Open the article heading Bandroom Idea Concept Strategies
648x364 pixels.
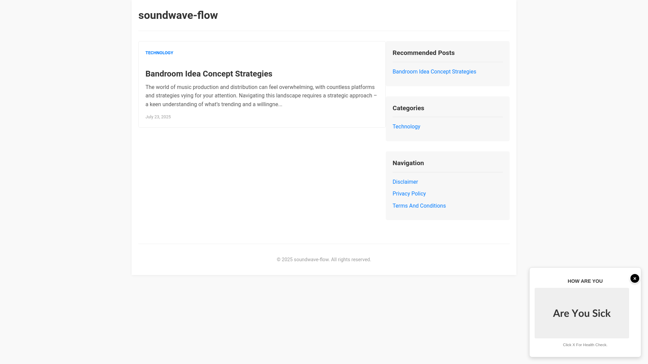pyautogui.click(x=209, y=74)
